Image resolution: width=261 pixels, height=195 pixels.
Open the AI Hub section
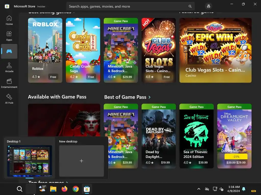pos(9,99)
